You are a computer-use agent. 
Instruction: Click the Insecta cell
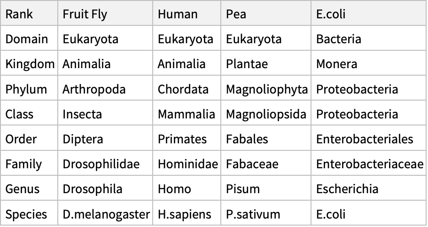pos(105,113)
